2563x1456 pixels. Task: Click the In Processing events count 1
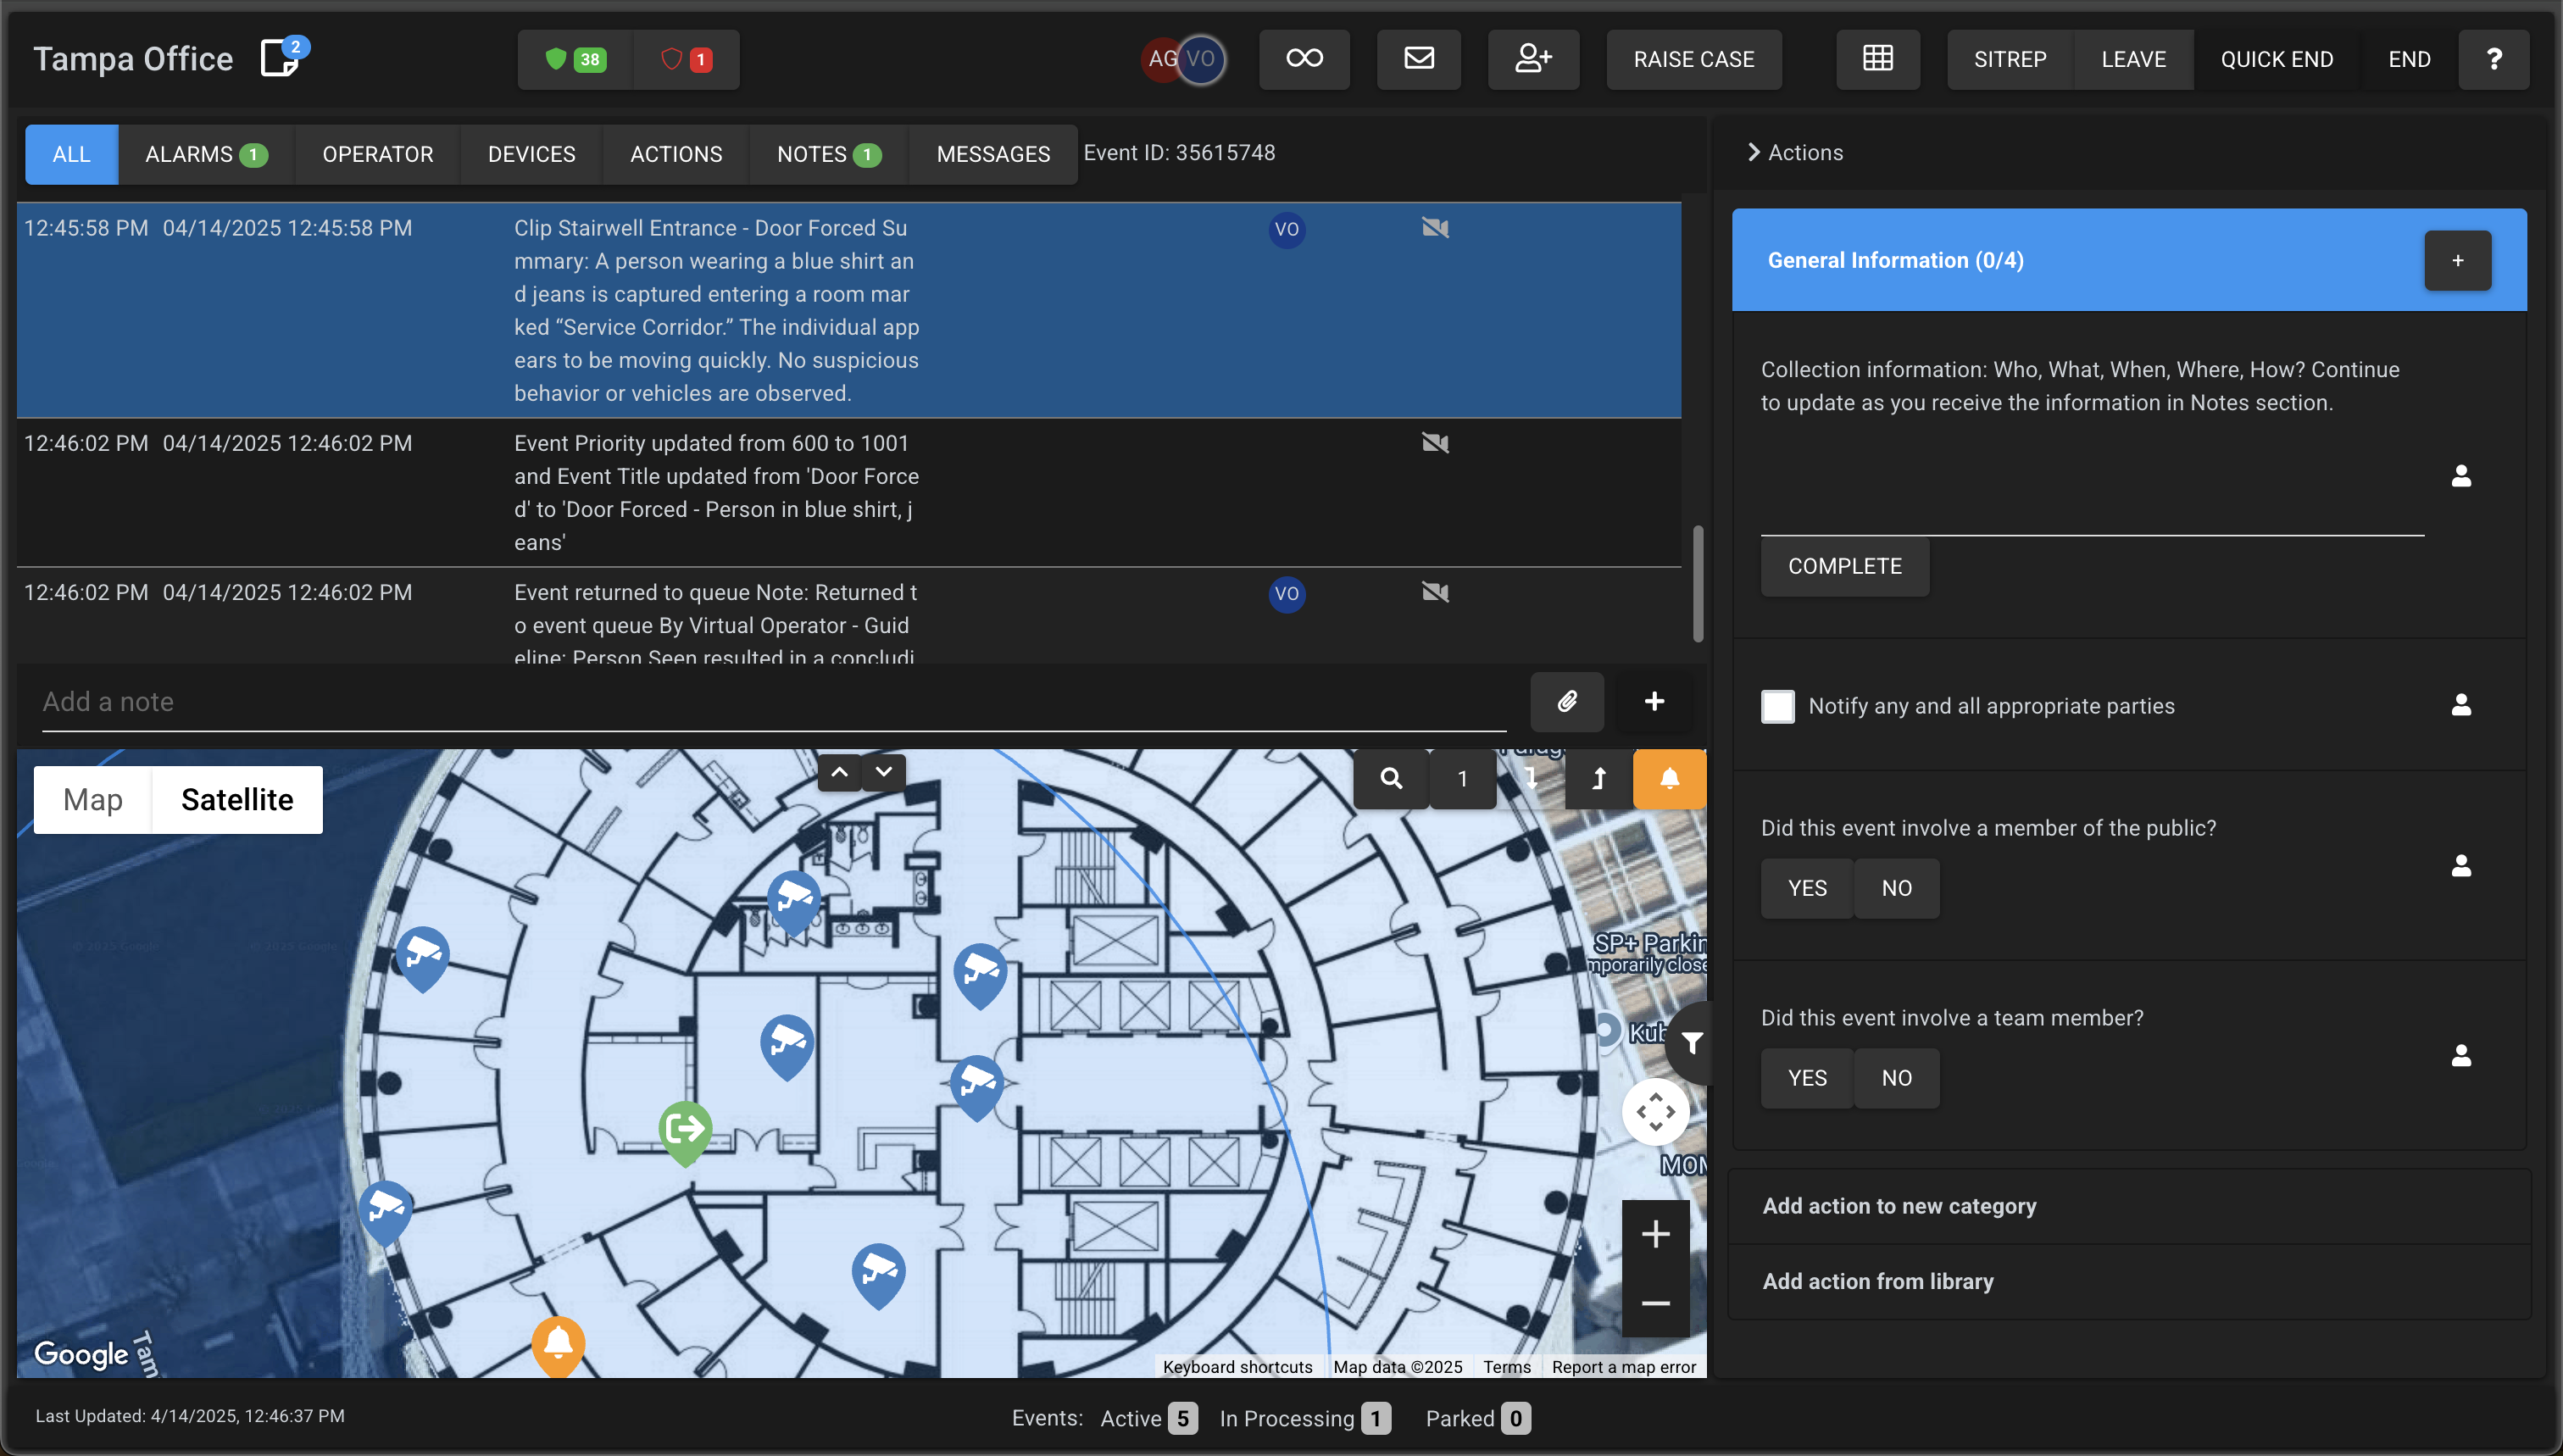coord(1375,1418)
